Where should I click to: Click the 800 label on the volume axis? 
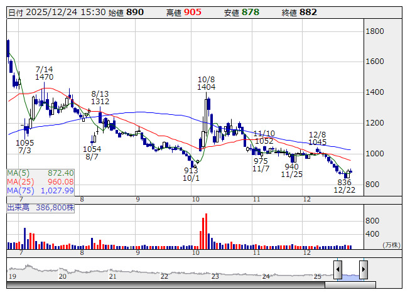(x=372, y=221)
